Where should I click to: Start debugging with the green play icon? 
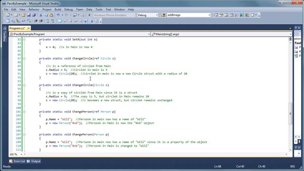point(89,15)
